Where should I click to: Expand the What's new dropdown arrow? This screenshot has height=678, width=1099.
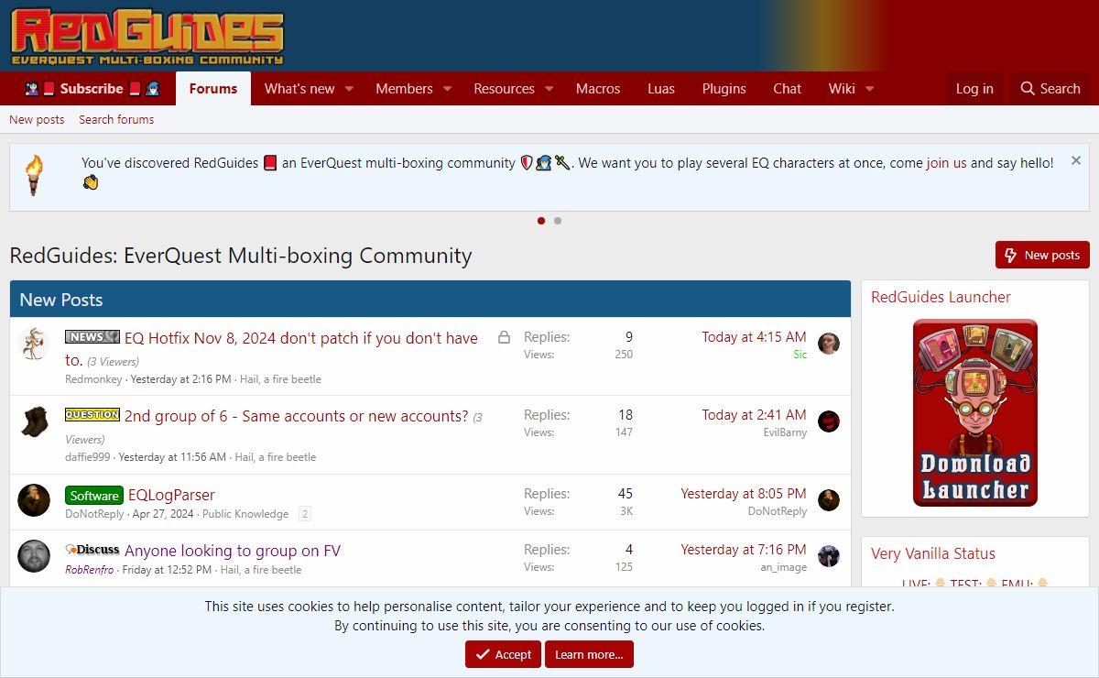click(349, 89)
